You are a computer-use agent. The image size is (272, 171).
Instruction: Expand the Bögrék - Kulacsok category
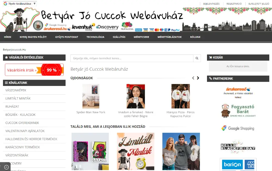point(20,115)
